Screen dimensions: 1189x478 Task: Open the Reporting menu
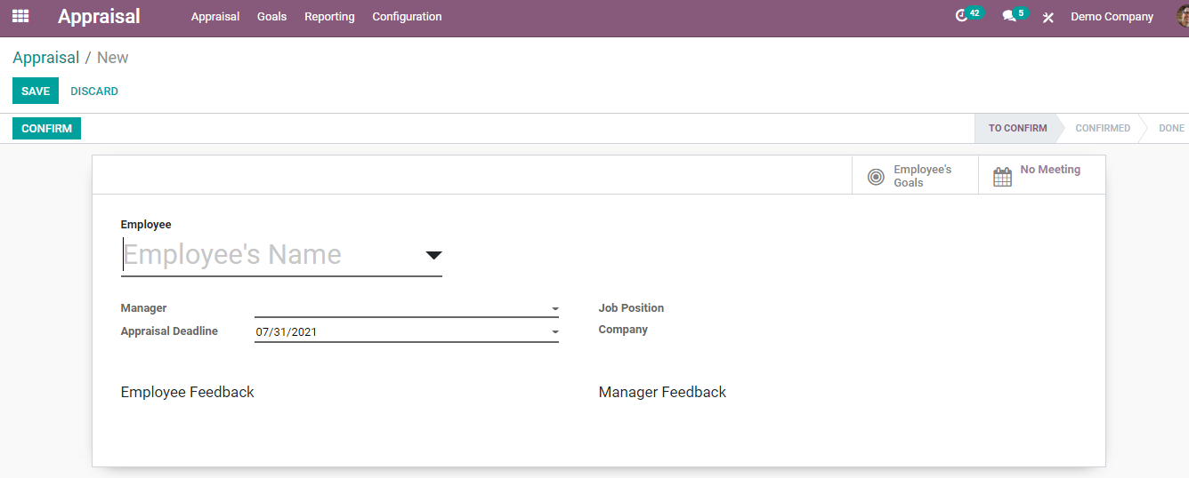coord(329,16)
